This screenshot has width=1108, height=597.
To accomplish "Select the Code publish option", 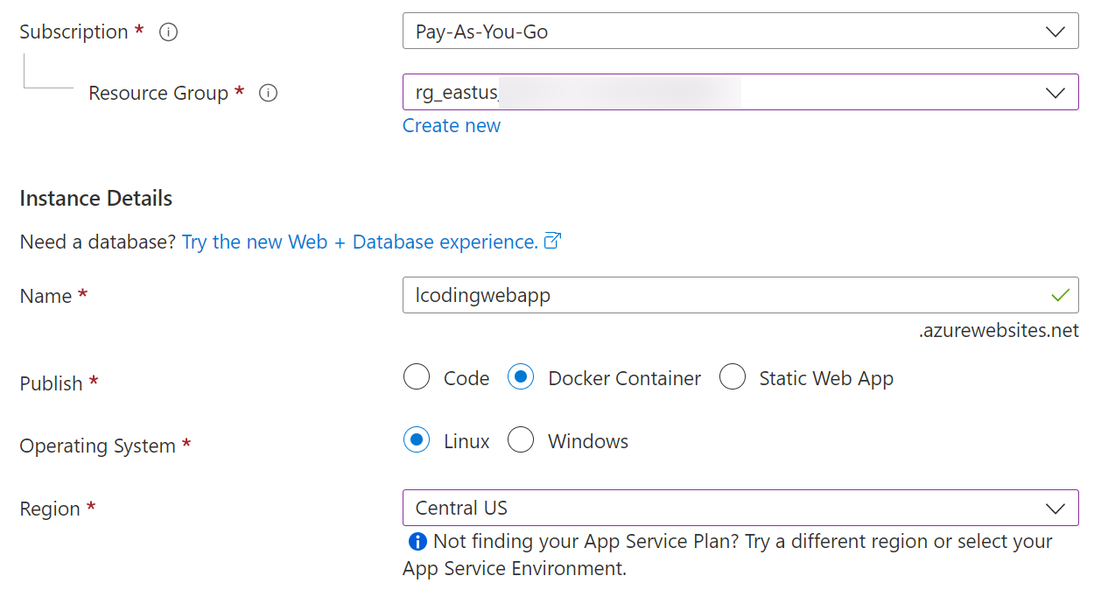I will (x=417, y=378).
